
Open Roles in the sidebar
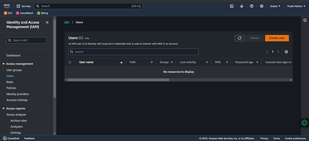point(10,82)
